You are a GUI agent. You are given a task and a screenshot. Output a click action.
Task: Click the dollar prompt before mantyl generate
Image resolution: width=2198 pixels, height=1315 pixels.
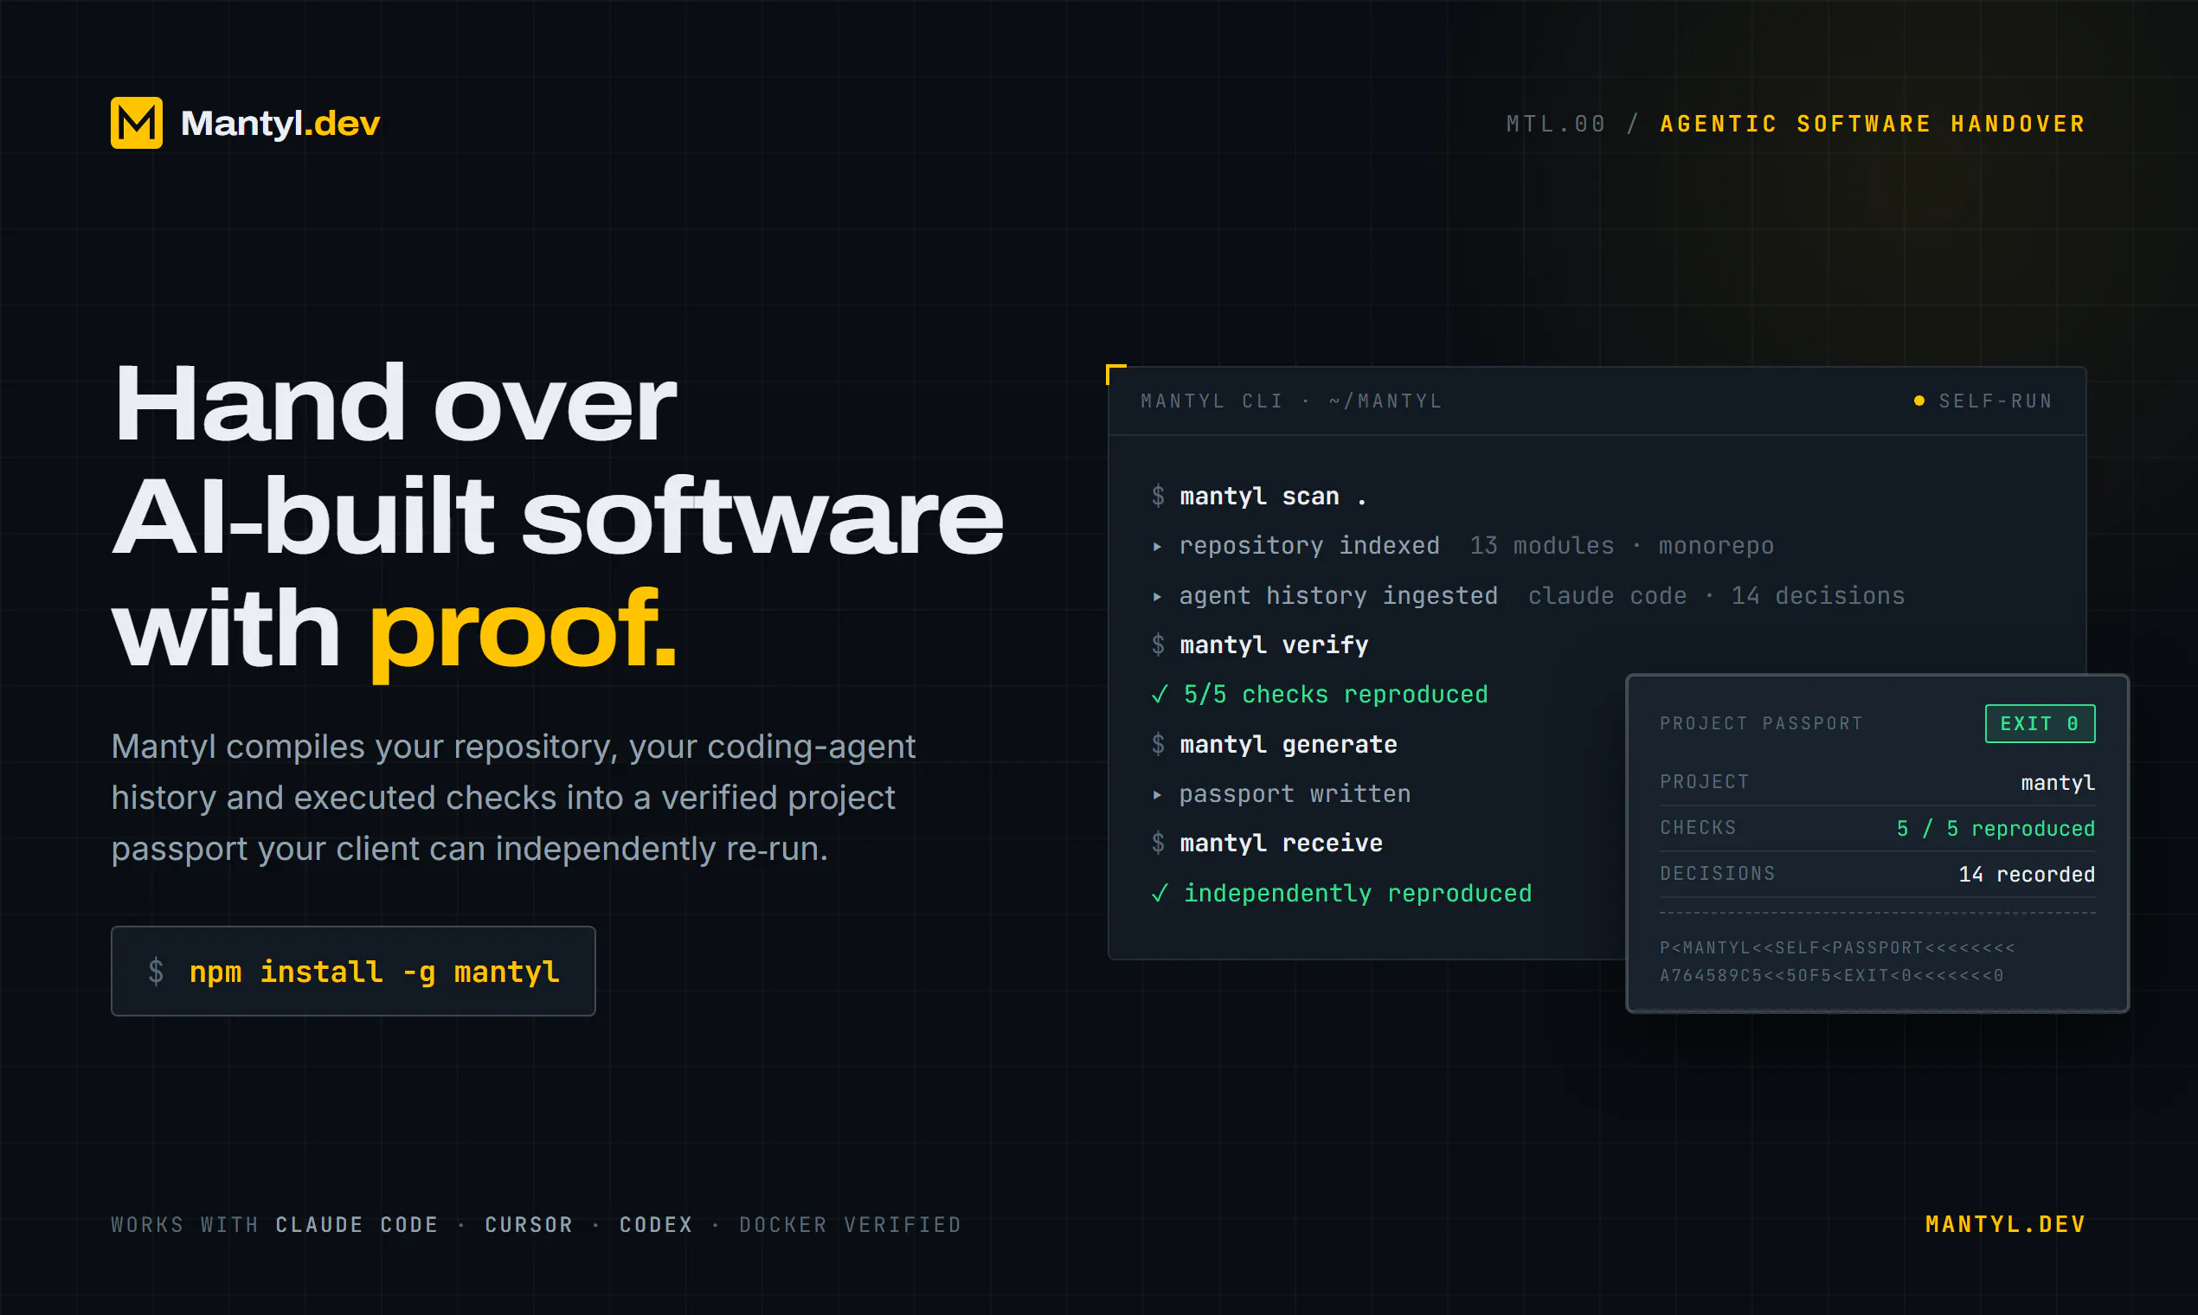(1158, 744)
